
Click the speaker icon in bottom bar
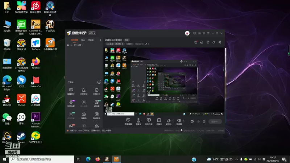(x=179, y=121)
